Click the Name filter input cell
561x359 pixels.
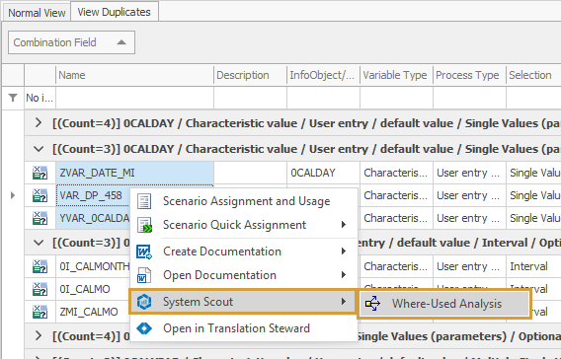pyautogui.click(x=134, y=98)
